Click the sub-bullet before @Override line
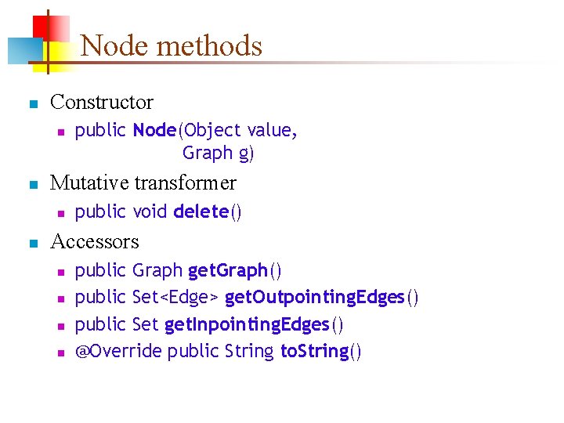 [60, 353]
